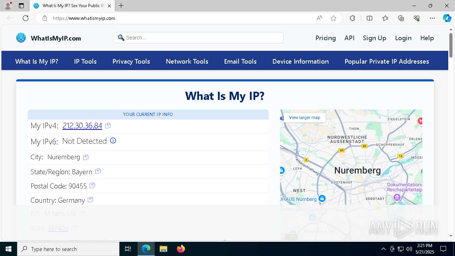Open a new browser tab
Screen dimensions: 455x256
(x=121, y=6)
